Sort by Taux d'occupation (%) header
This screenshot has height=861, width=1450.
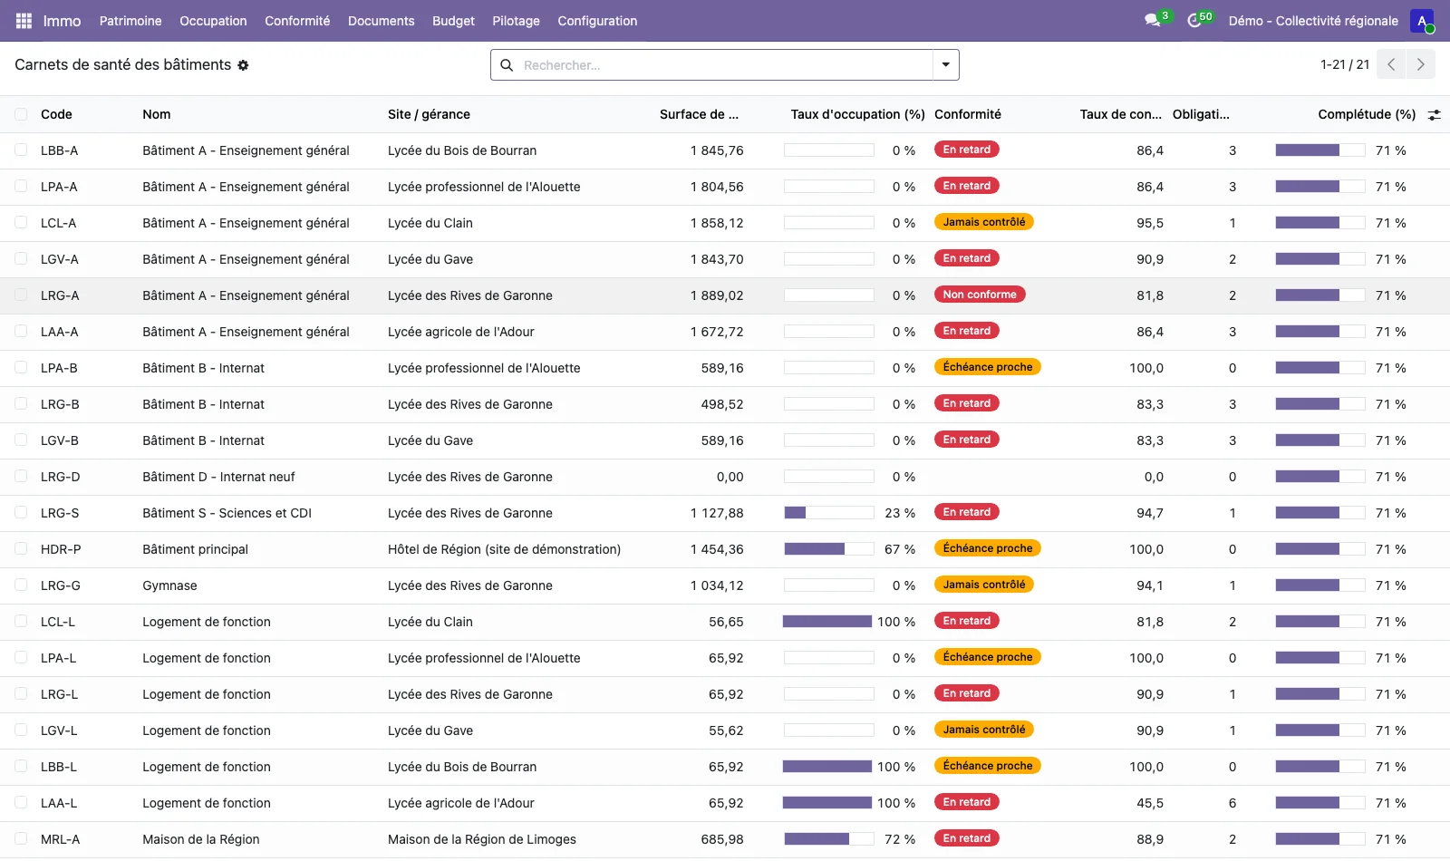pyautogui.click(x=857, y=114)
